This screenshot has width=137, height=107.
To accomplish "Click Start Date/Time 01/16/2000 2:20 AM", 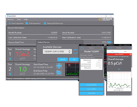I will pos(43,67).
